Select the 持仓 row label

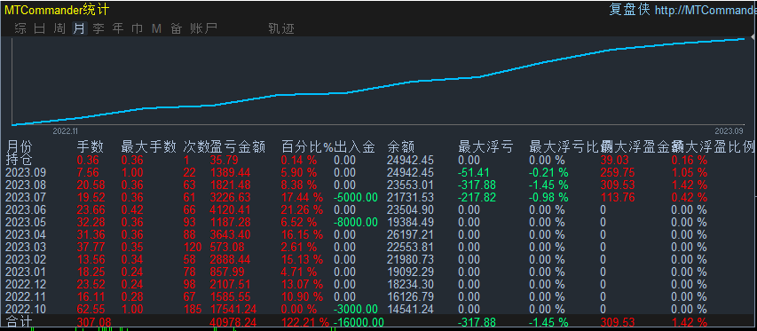click(x=20, y=160)
